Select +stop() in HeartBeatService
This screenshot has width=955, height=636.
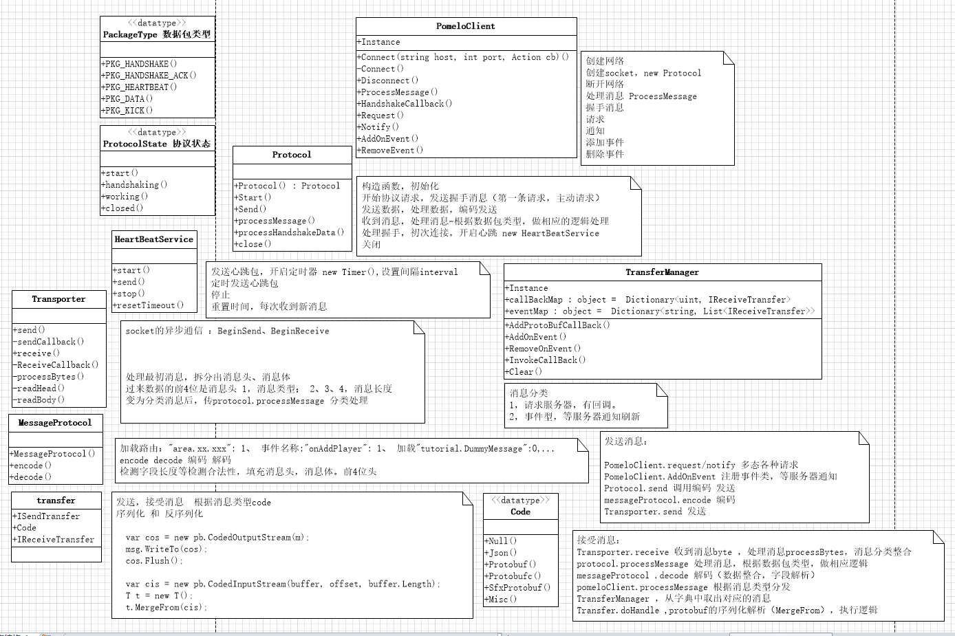click(x=129, y=294)
